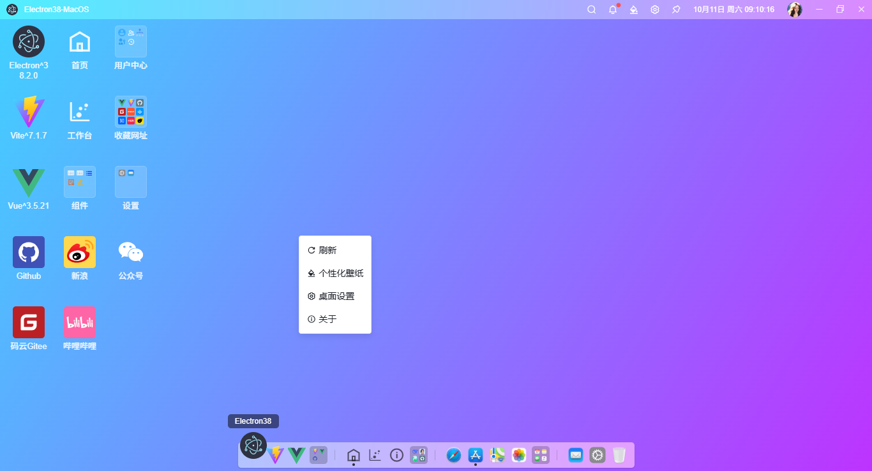Launch the bilibili (哔哩哔哩) desktop icon

[80, 322]
